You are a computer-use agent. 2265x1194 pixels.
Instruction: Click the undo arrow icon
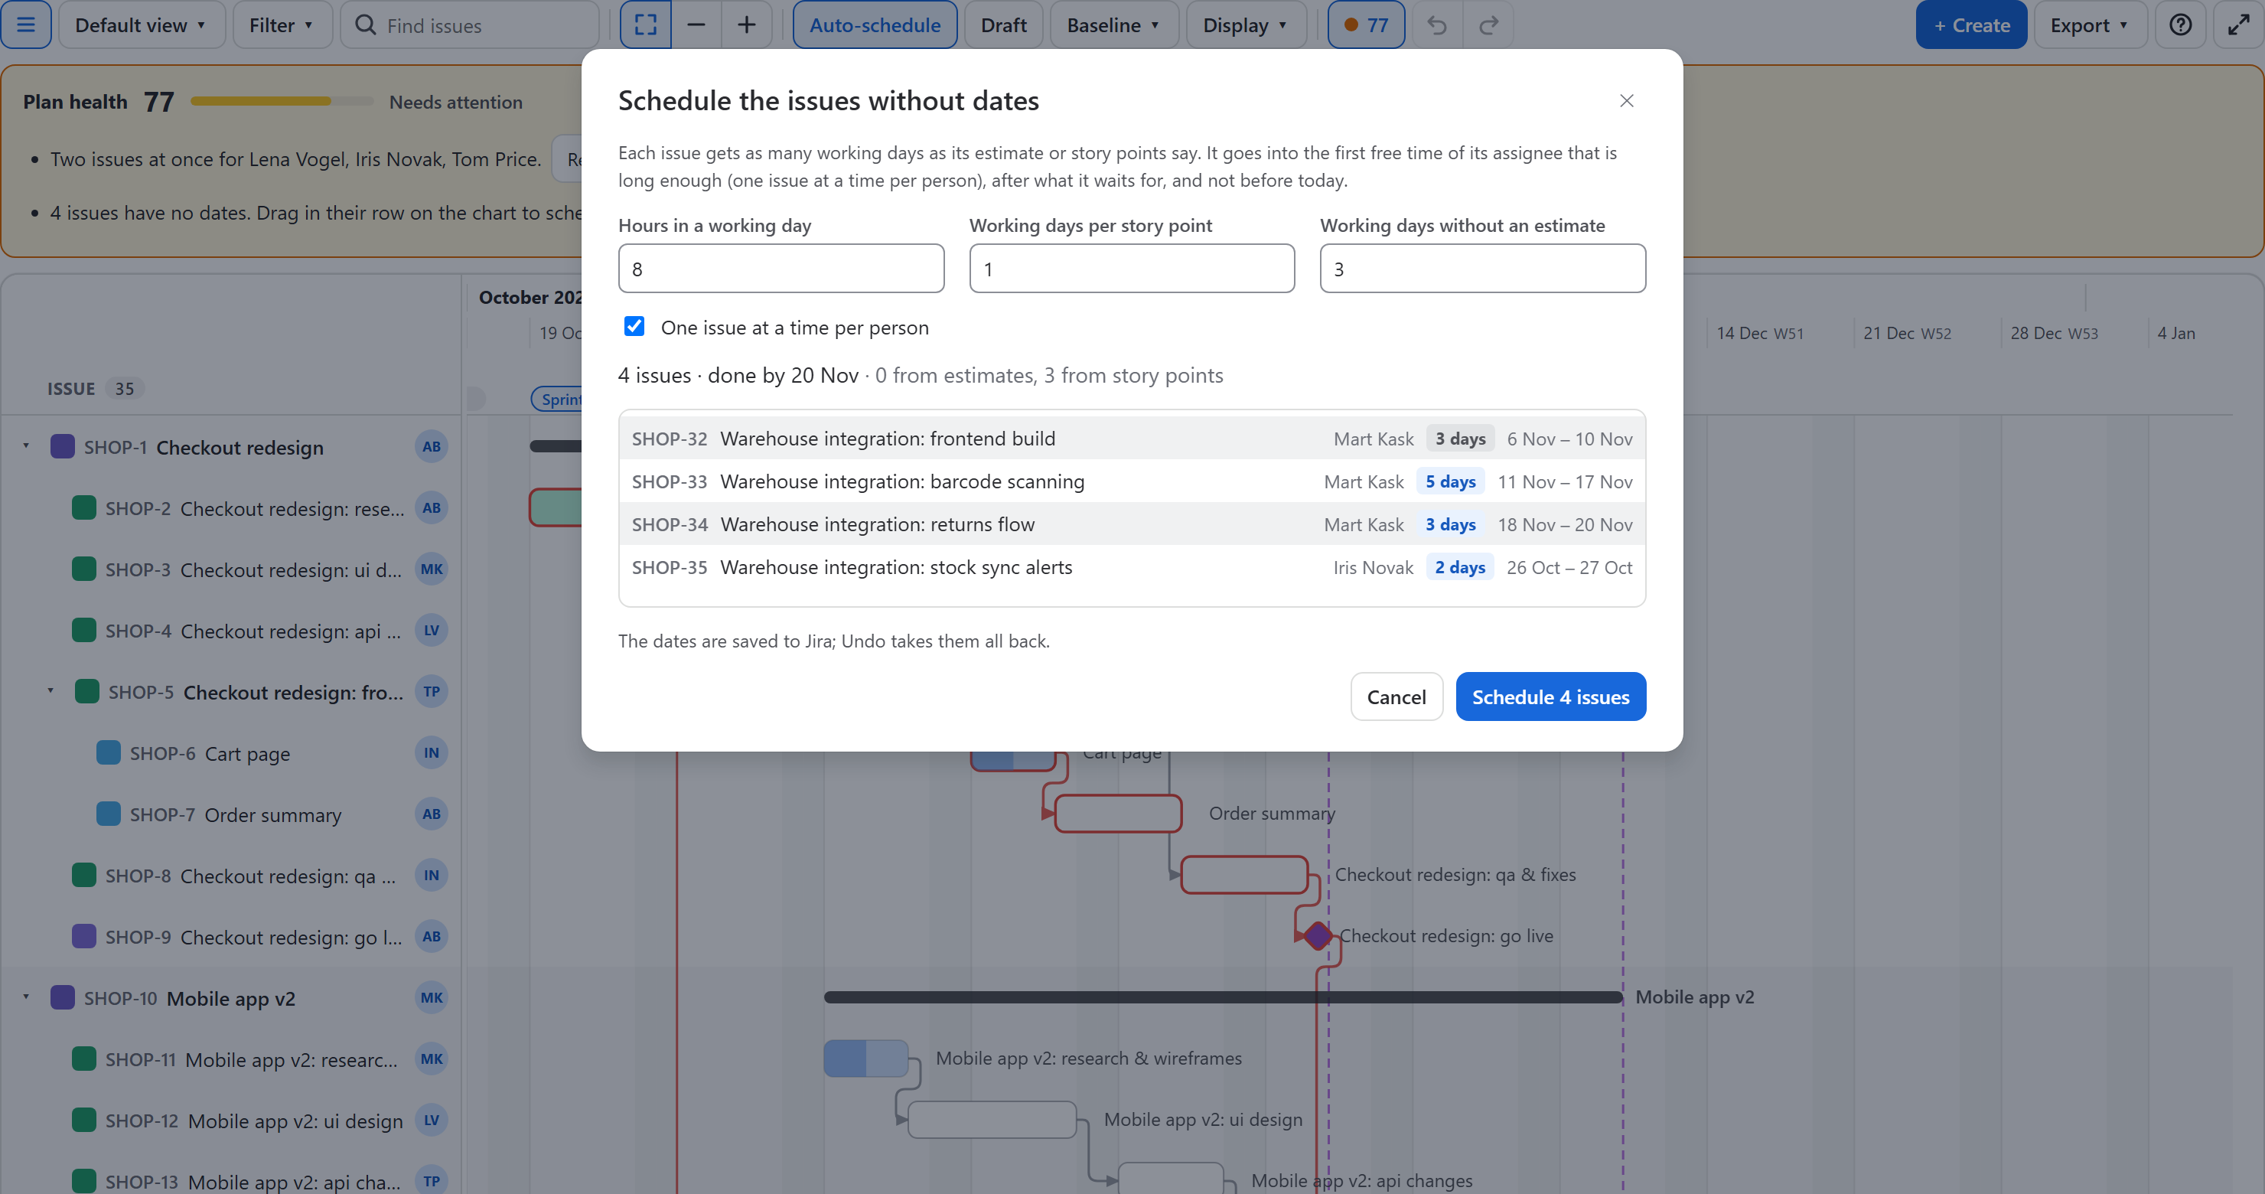(x=1437, y=24)
